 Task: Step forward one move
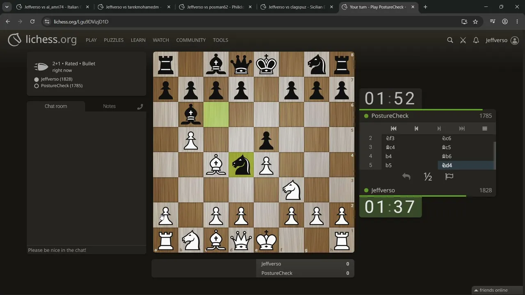pos(439,128)
